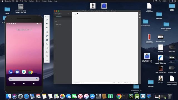
Task: Tap the Android navigation recents button
Action: point(34,84)
